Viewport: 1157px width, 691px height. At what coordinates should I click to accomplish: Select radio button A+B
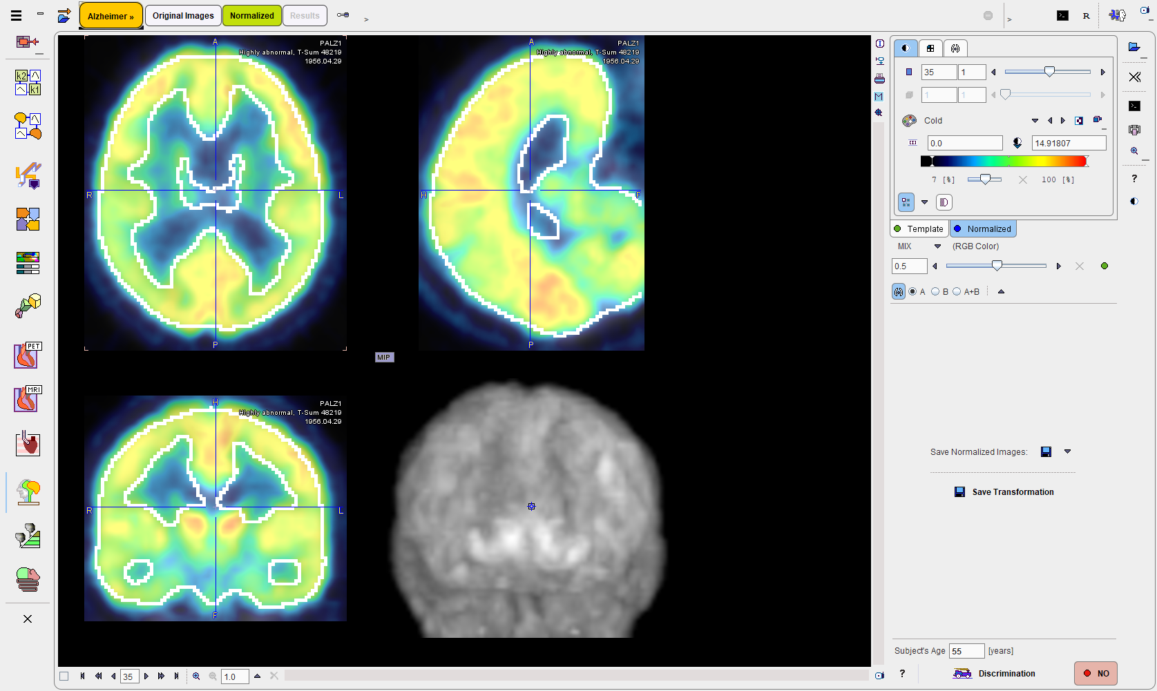click(x=957, y=291)
